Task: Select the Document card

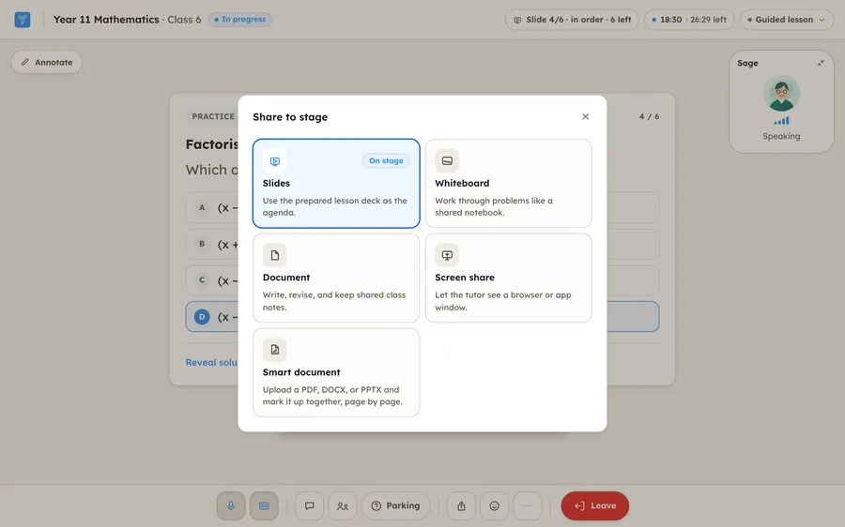Action: (x=336, y=278)
